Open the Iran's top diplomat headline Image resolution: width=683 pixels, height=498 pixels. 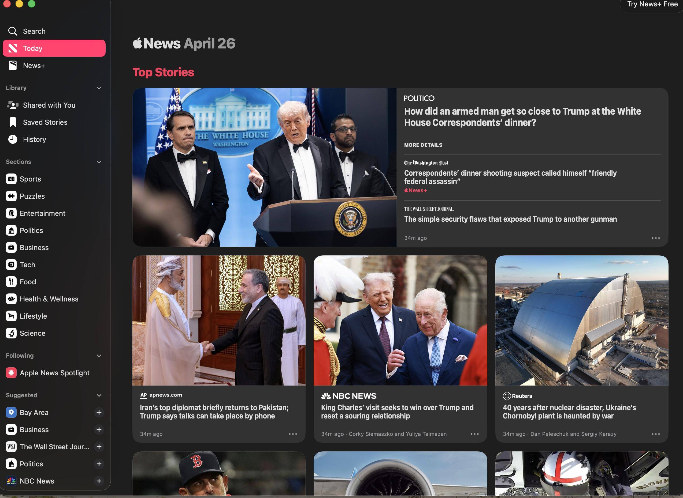[214, 412]
